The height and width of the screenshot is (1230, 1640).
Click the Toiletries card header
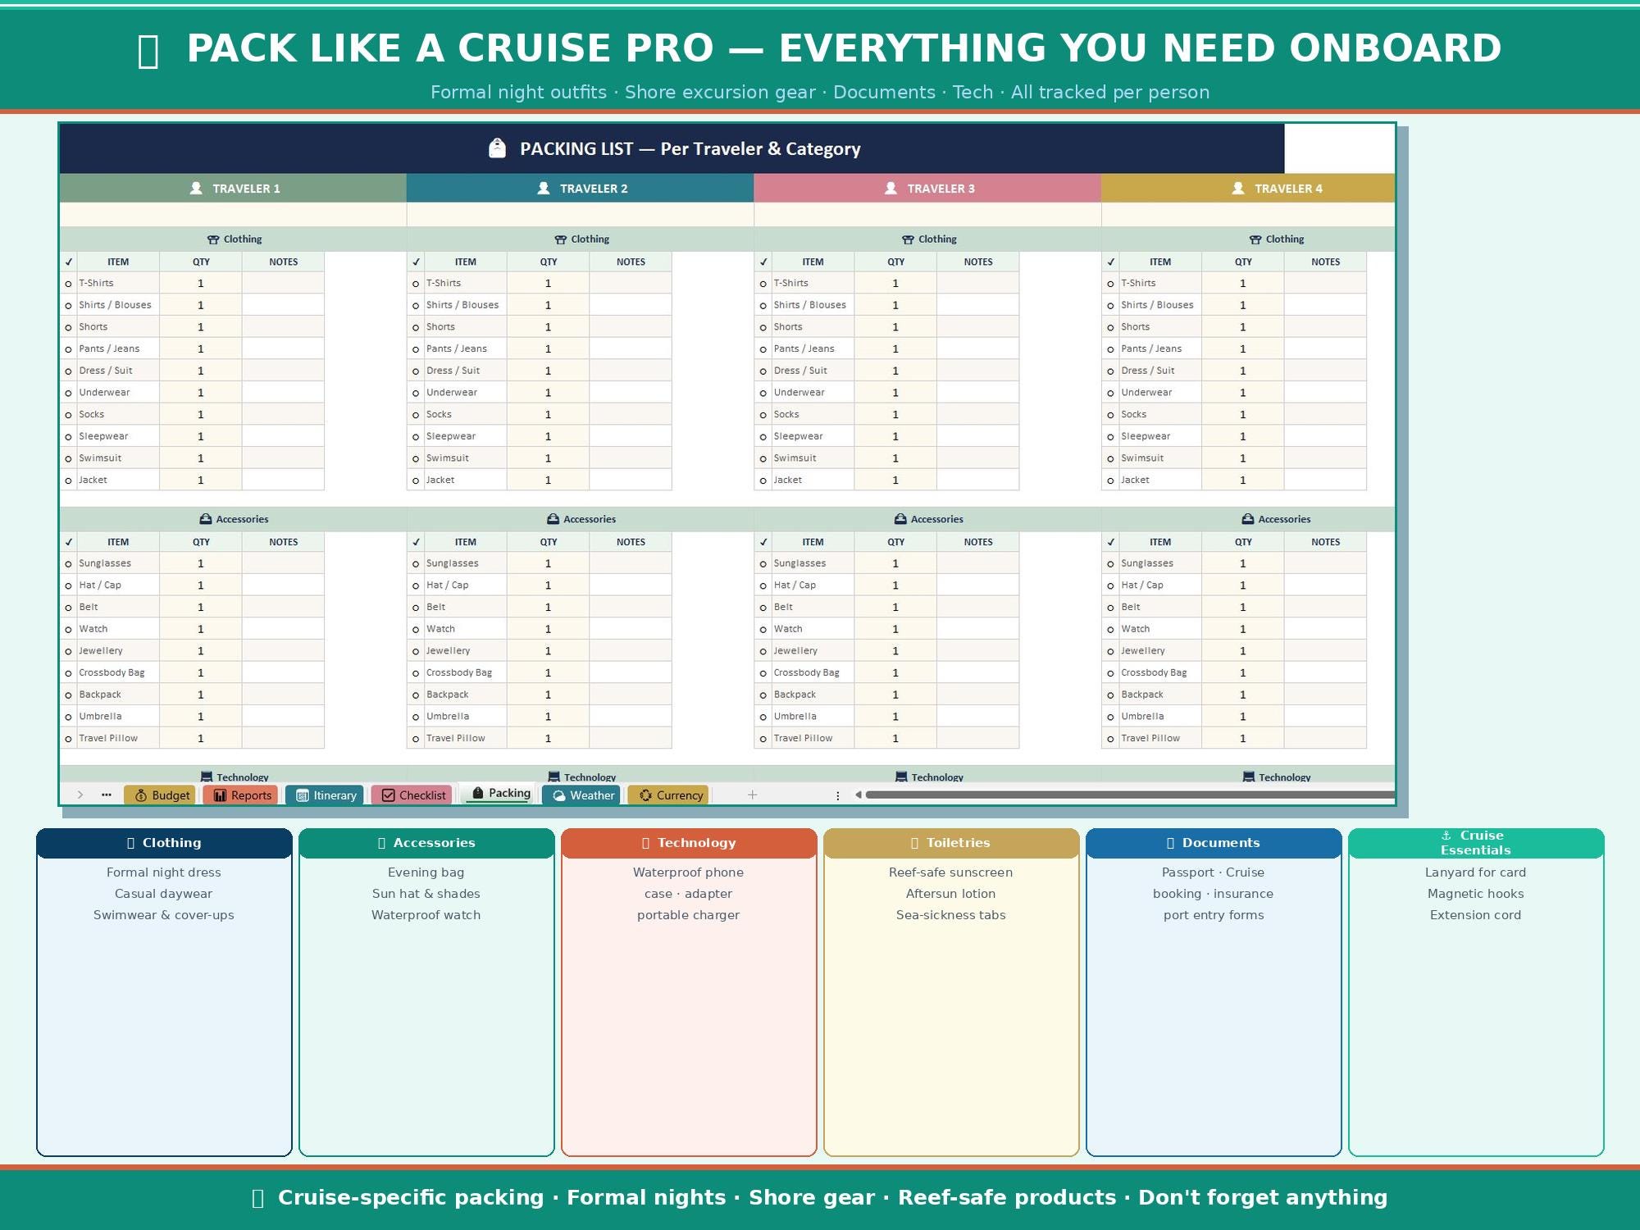(x=951, y=843)
